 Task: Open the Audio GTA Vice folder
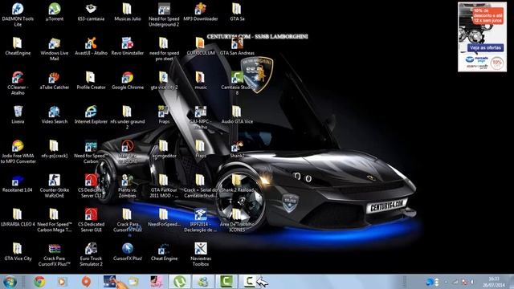(x=237, y=115)
